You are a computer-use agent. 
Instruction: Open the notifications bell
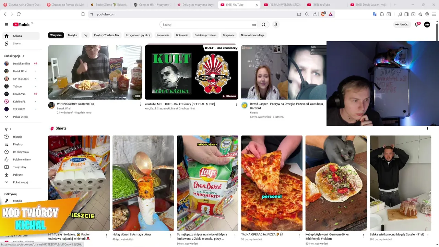tap(417, 24)
